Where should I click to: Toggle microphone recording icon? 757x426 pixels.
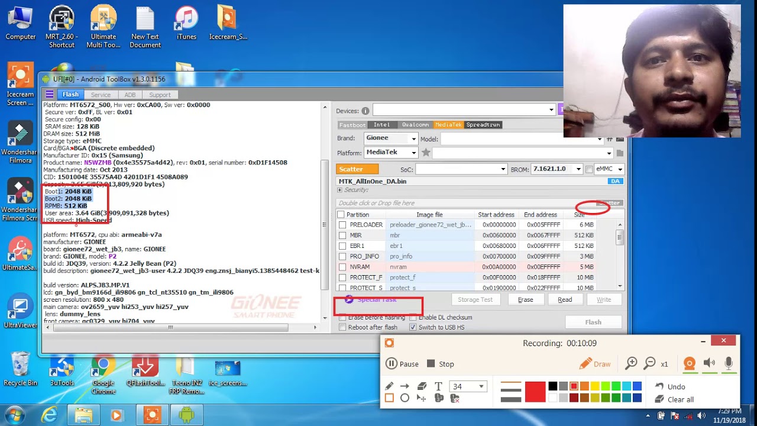tap(729, 364)
